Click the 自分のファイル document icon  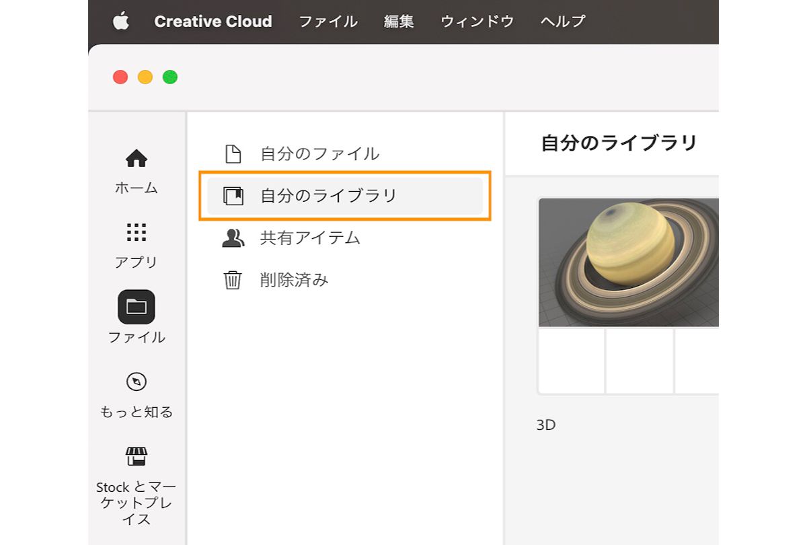(233, 154)
